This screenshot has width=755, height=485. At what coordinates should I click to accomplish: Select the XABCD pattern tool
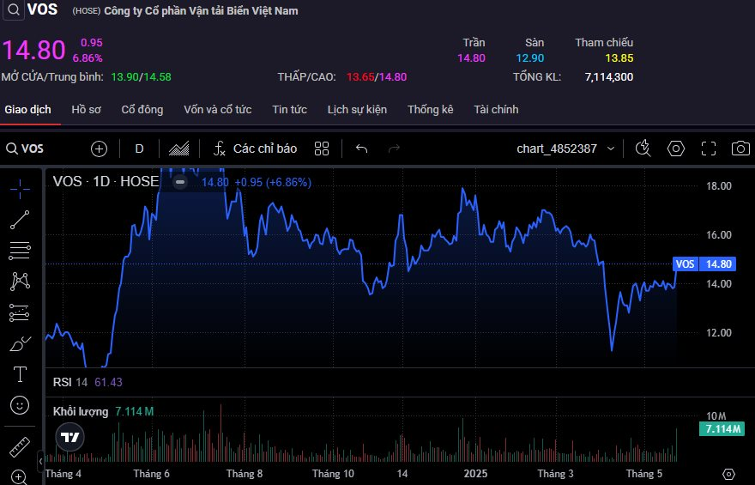20,282
